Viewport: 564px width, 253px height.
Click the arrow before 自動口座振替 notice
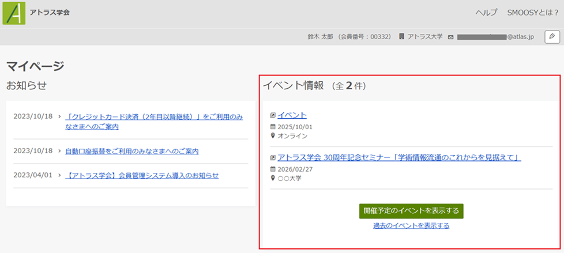pyautogui.click(x=59, y=152)
